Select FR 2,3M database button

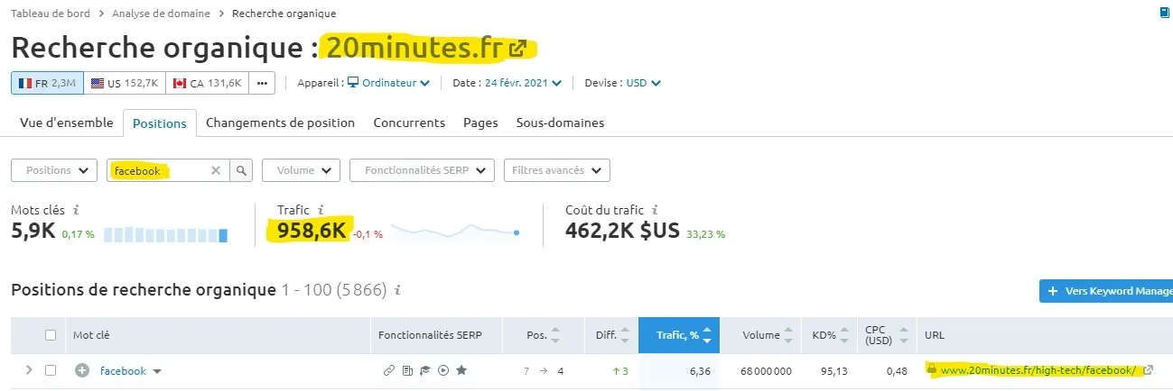48,83
